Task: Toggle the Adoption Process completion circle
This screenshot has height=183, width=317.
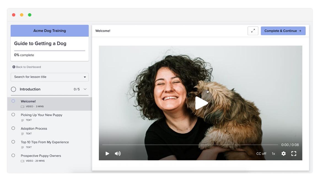Action: 13,128
